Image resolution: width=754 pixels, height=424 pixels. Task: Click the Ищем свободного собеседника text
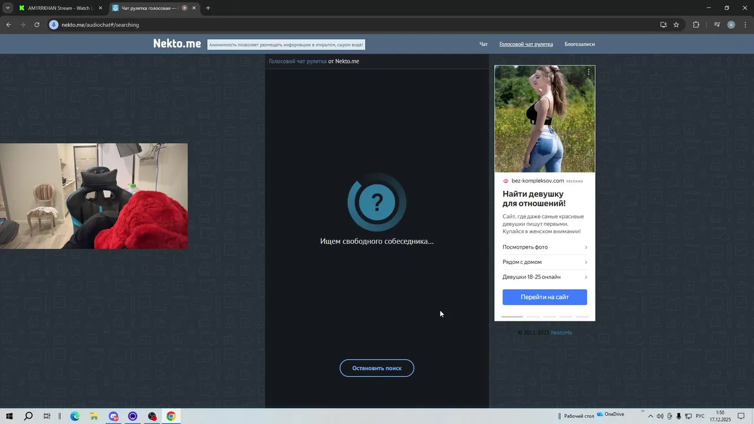[x=377, y=241]
